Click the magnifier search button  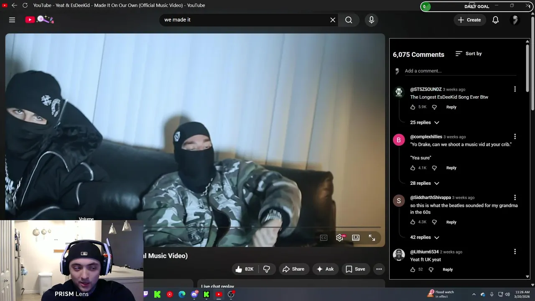tap(349, 20)
